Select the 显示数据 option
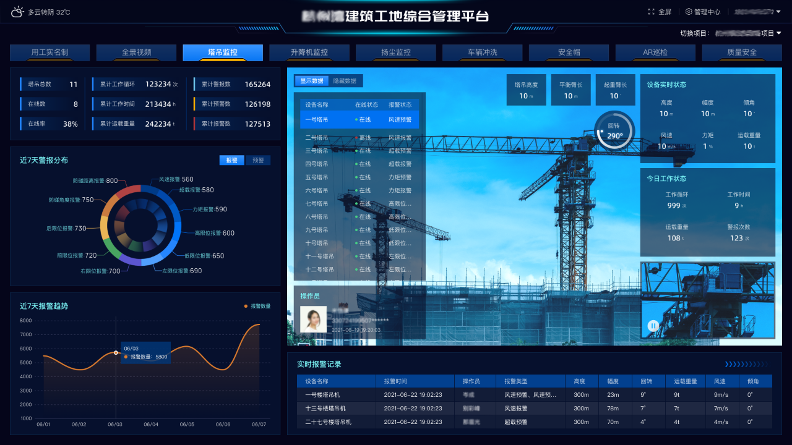The image size is (792, 445). coord(312,81)
